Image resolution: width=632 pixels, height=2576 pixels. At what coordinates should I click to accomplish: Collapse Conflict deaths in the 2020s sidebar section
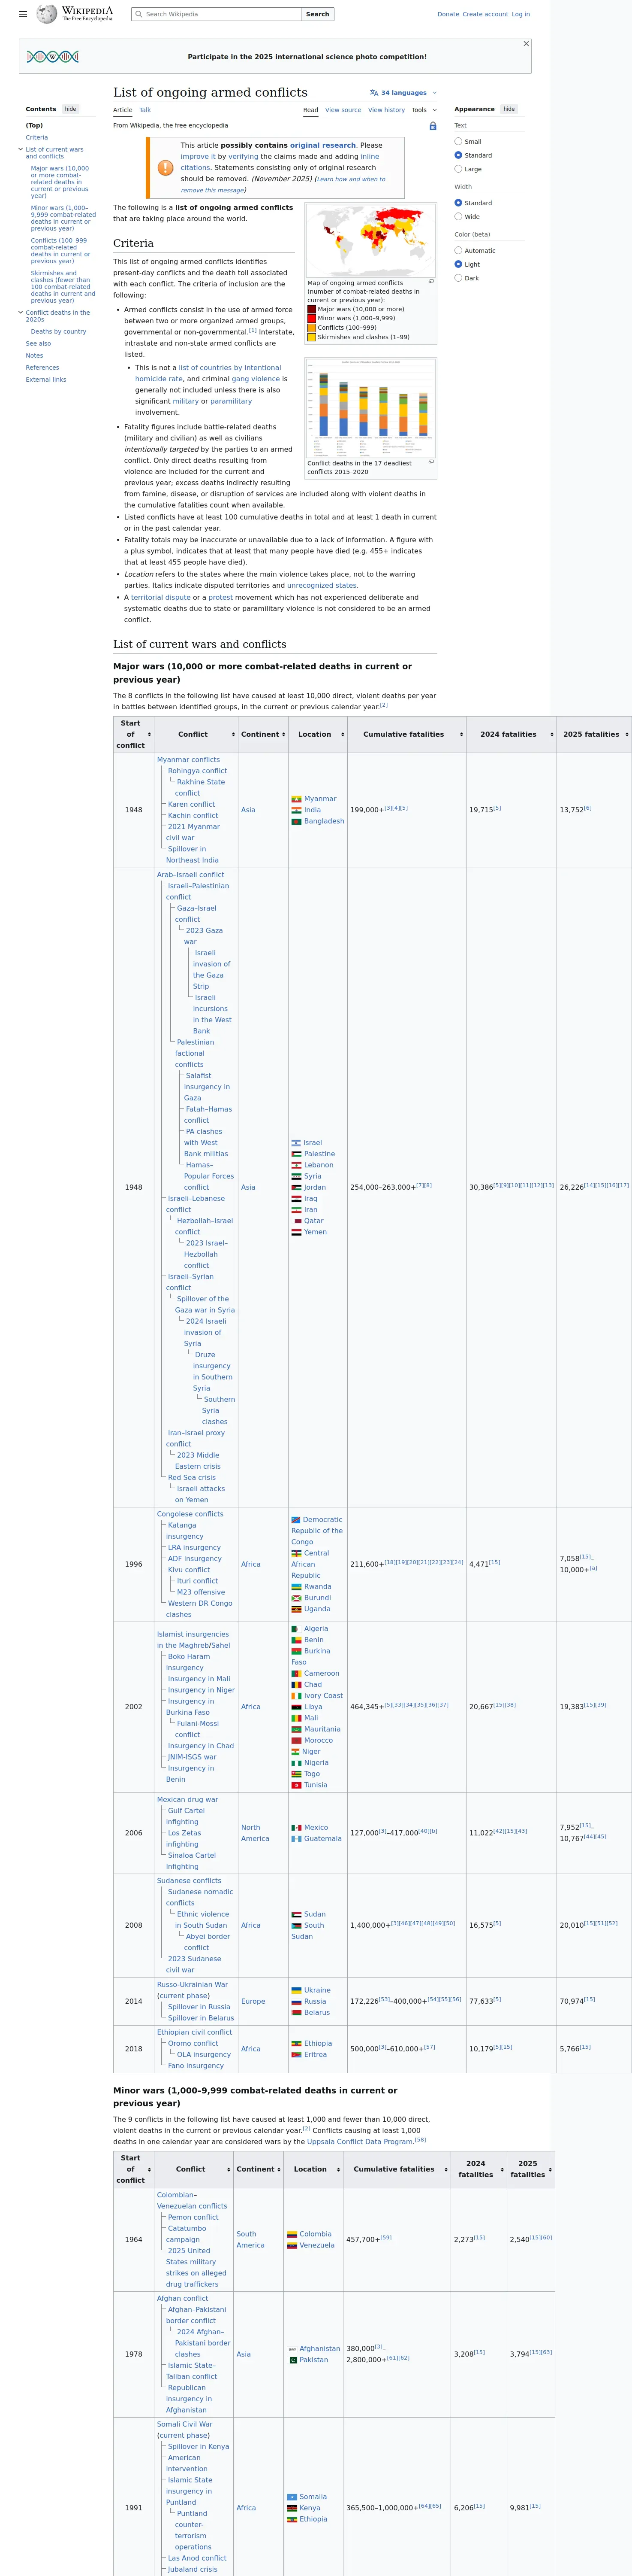[21, 313]
